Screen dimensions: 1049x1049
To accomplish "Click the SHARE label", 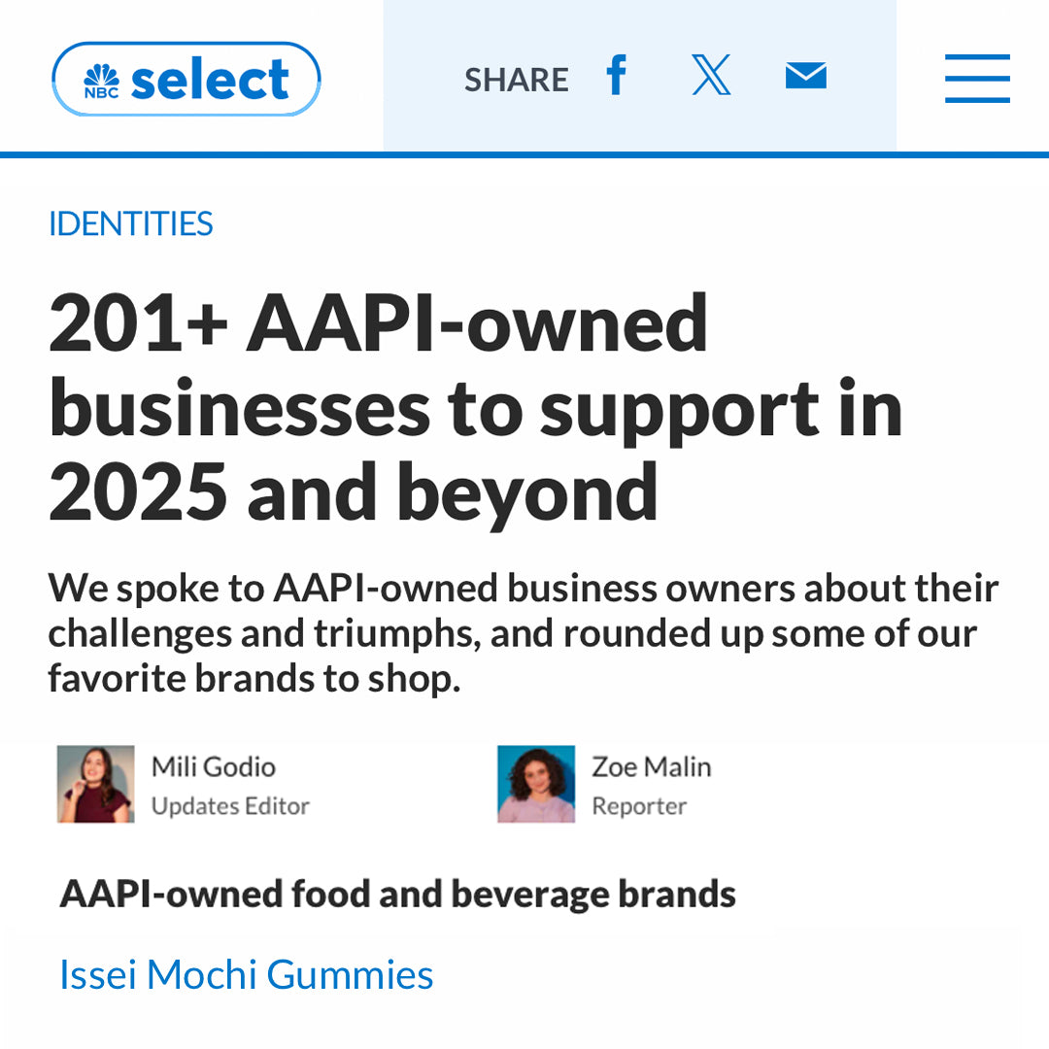I will click(x=516, y=80).
